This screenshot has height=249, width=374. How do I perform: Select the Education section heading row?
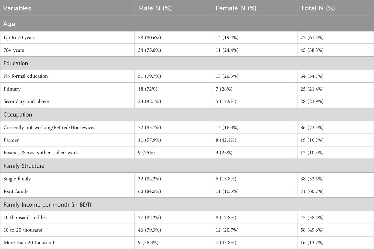coord(16,63)
